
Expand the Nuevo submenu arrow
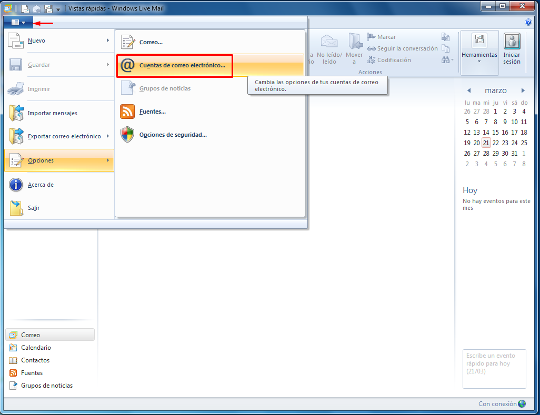(108, 41)
